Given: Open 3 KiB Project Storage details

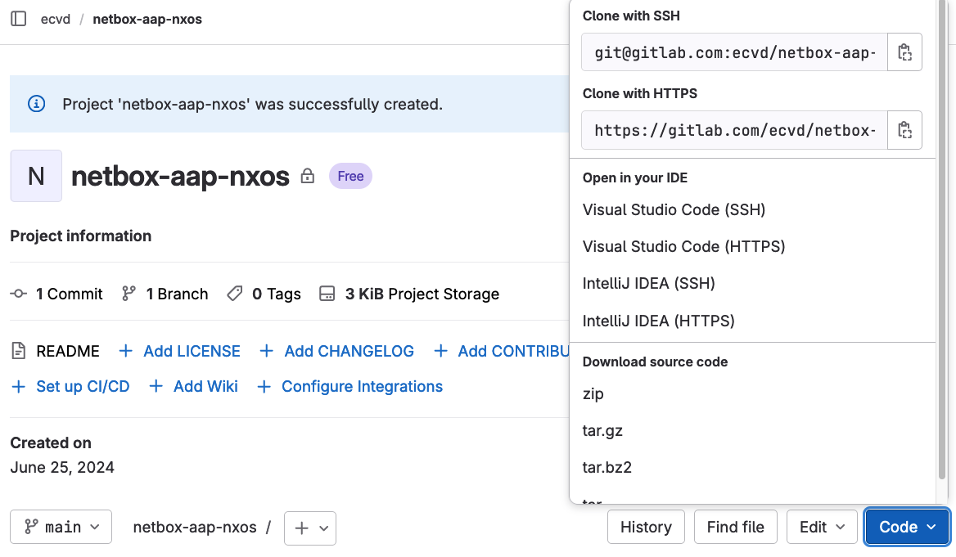Looking at the screenshot, I should coord(409,294).
